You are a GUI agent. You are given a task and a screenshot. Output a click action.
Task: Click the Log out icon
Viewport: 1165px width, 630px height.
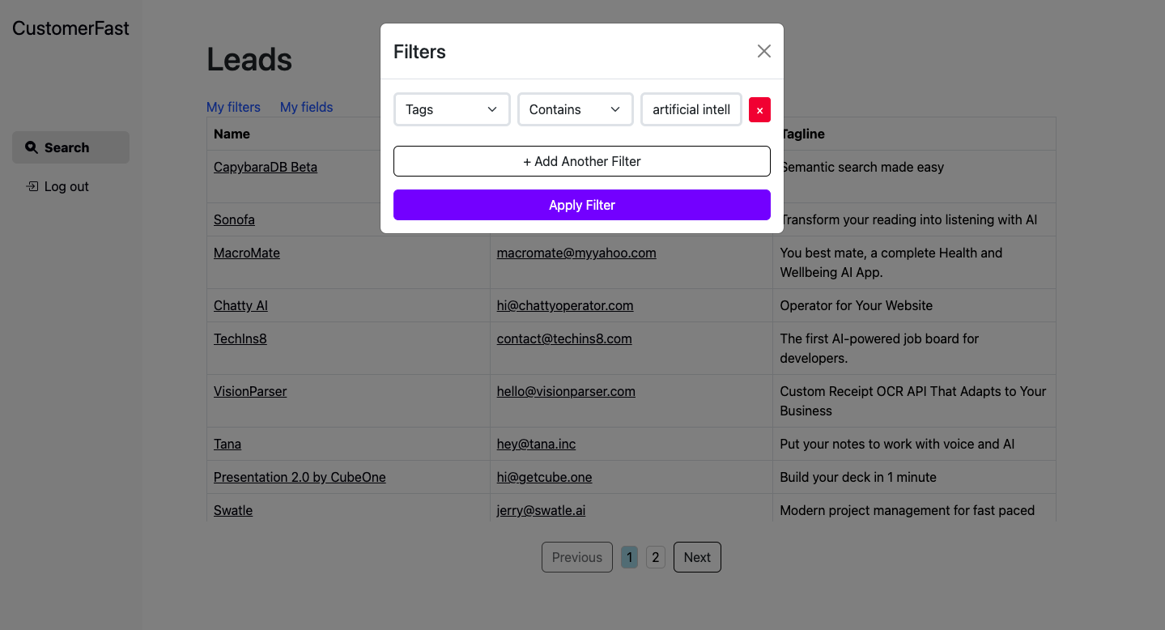tap(32, 186)
